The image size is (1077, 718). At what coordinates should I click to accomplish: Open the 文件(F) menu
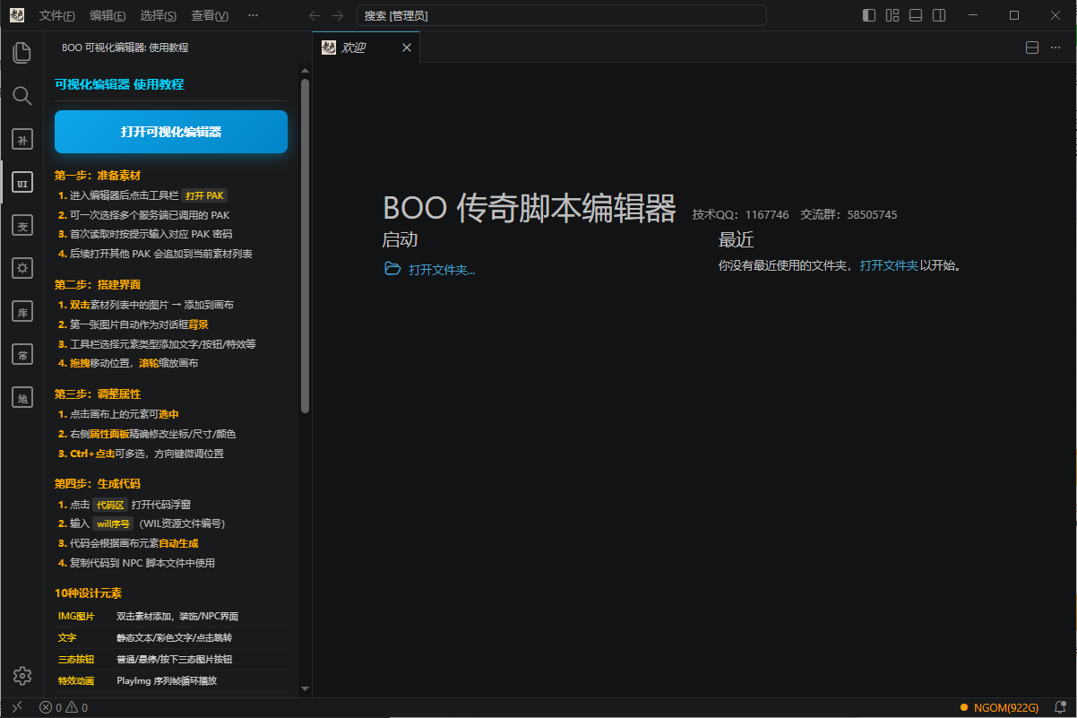(57, 15)
